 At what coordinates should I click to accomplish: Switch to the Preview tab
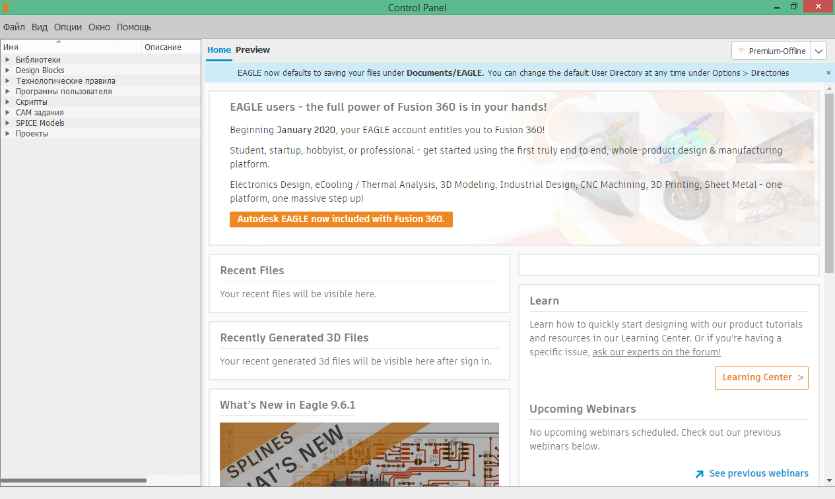(x=253, y=50)
